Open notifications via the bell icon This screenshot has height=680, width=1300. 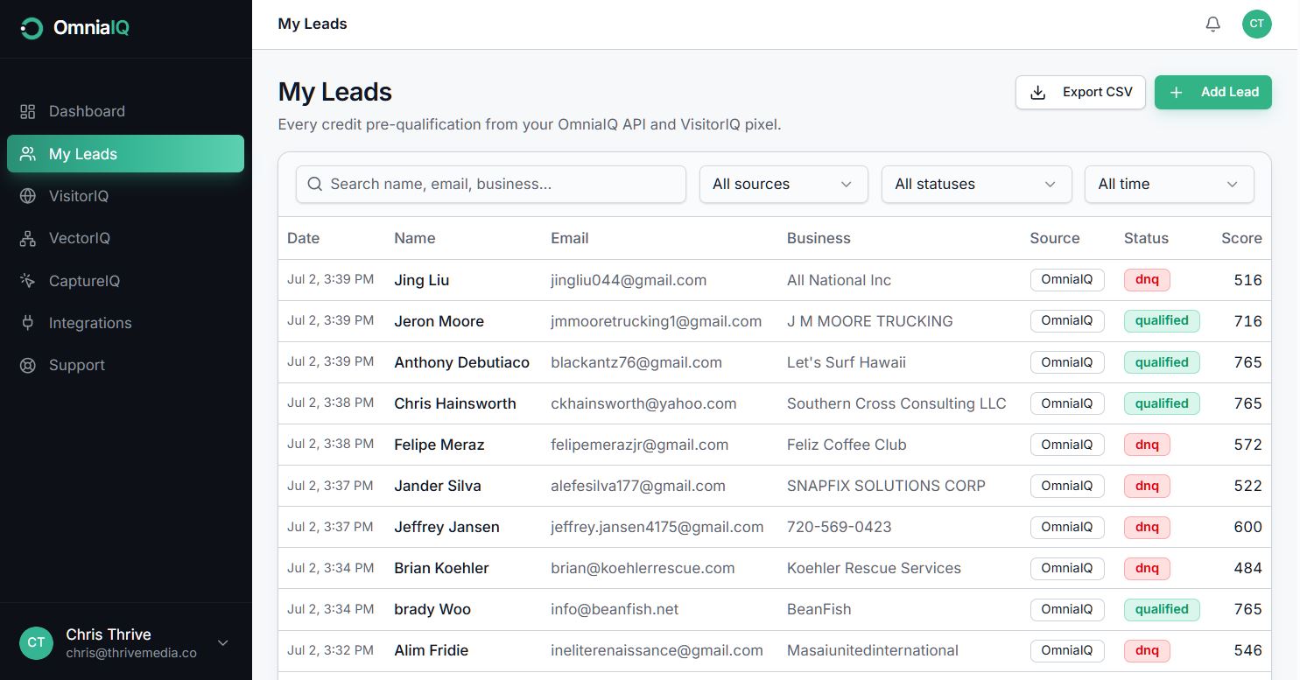point(1212,25)
